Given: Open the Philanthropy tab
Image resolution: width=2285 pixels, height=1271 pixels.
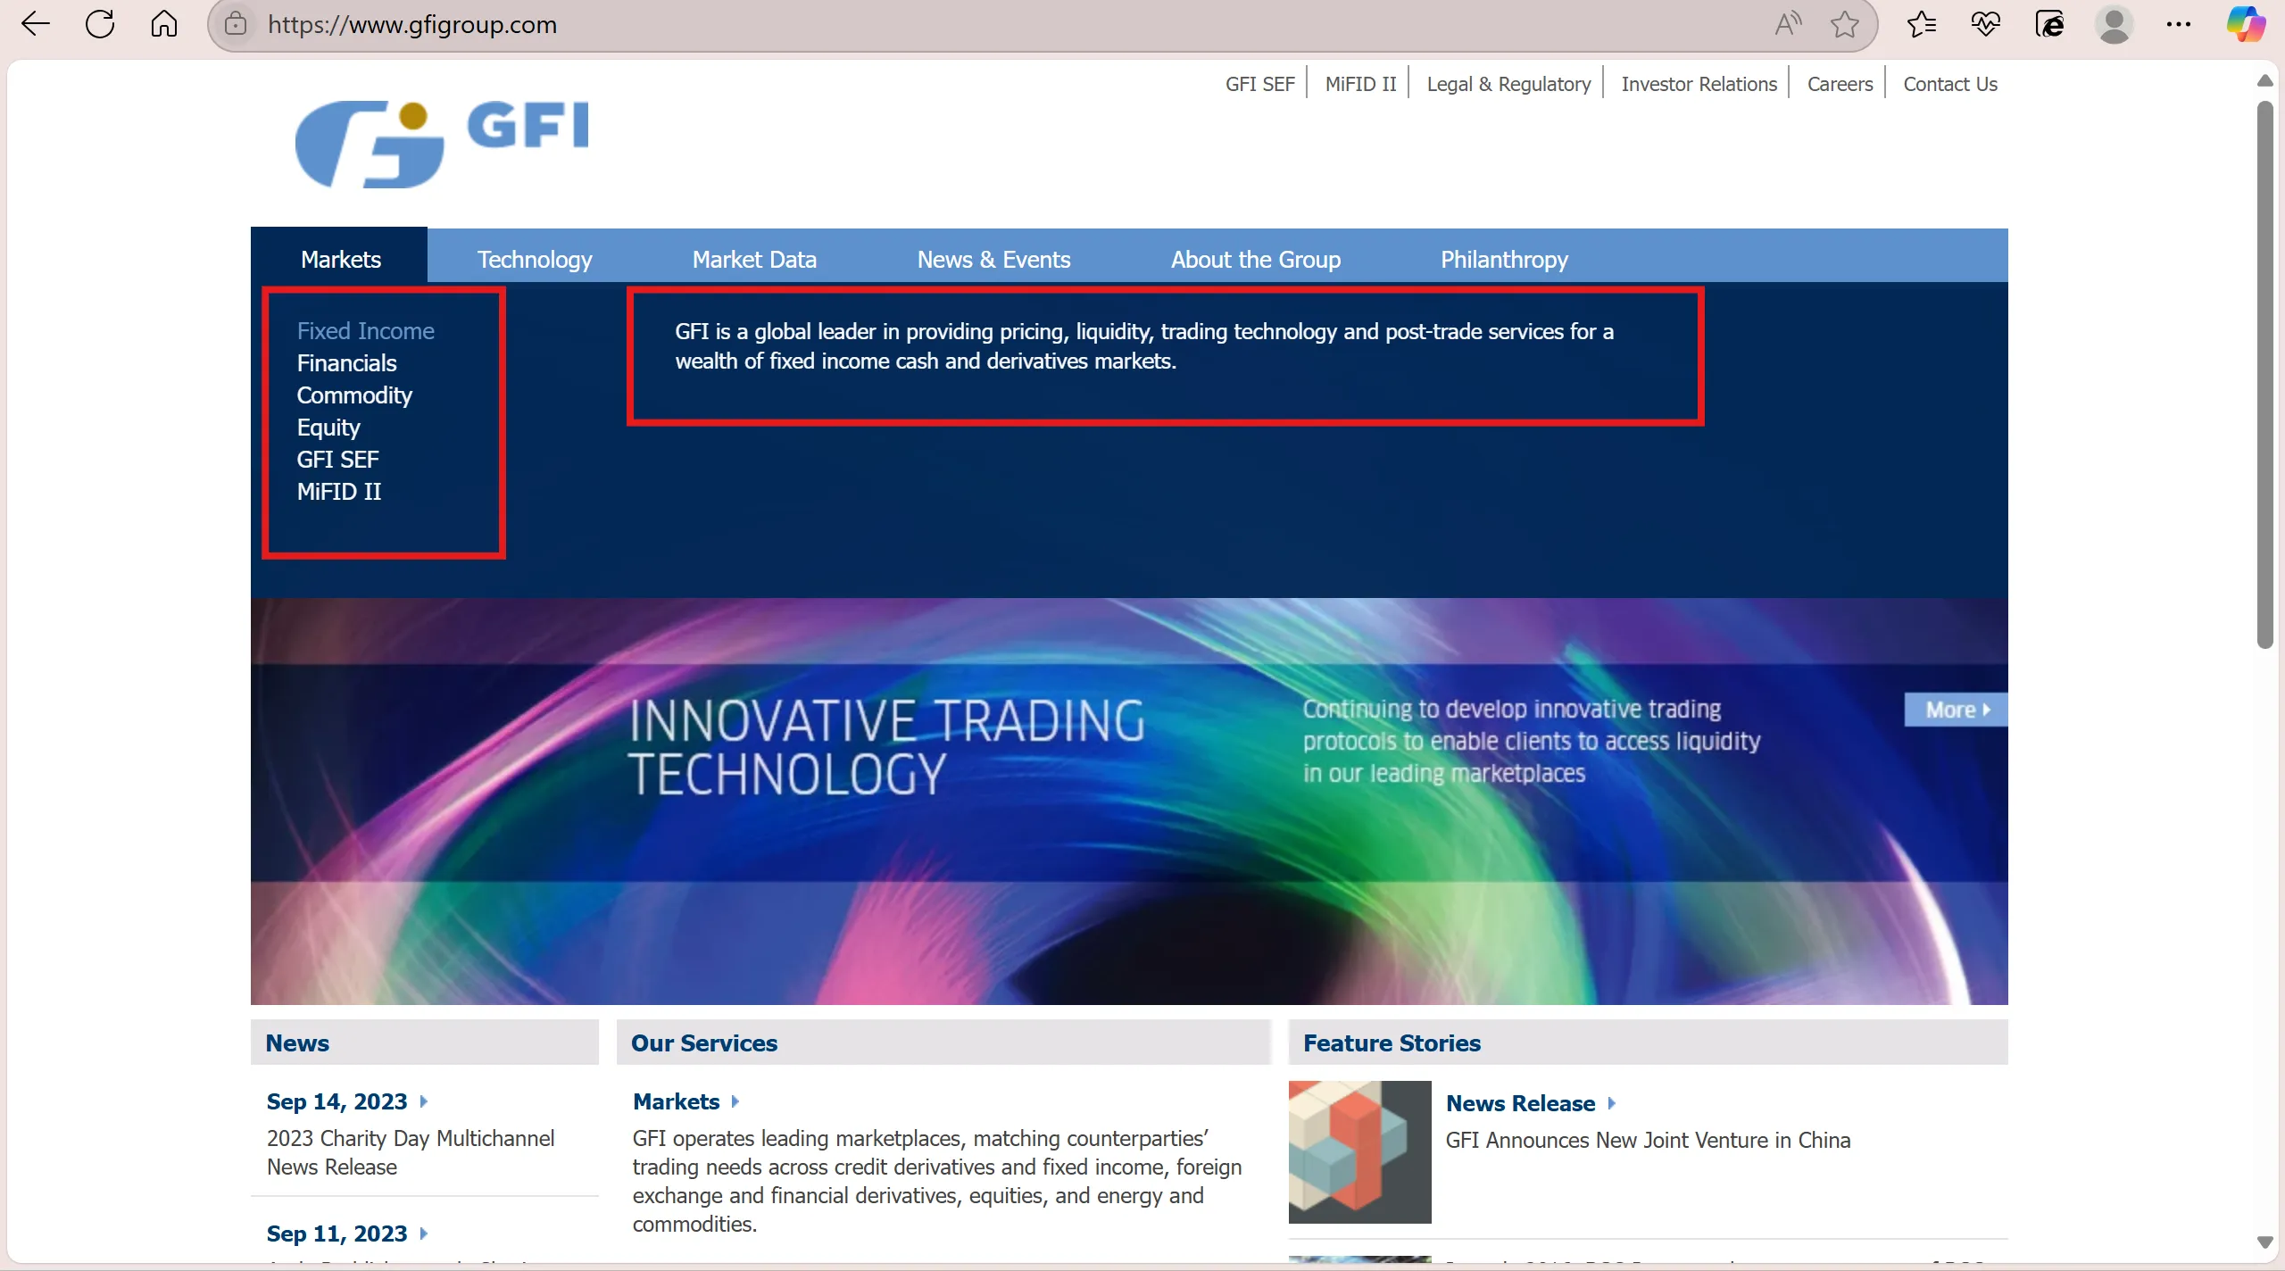Looking at the screenshot, I should 1504,259.
